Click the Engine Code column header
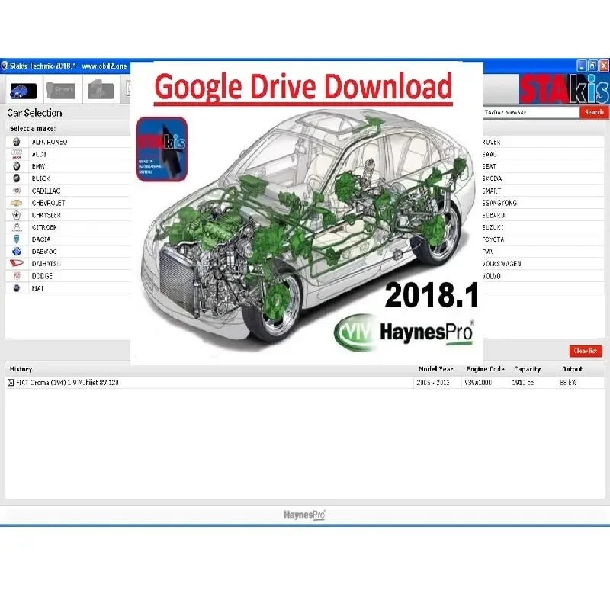Screen dimensions: 610x610 [486, 369]
